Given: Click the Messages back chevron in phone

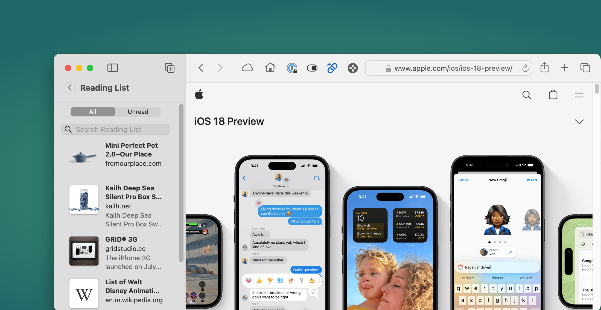Looking at the screenshot, I should pos(244,178).
